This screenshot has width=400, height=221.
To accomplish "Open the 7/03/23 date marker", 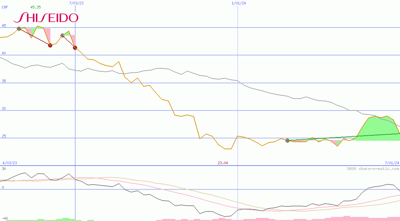I will coord(76,3).
